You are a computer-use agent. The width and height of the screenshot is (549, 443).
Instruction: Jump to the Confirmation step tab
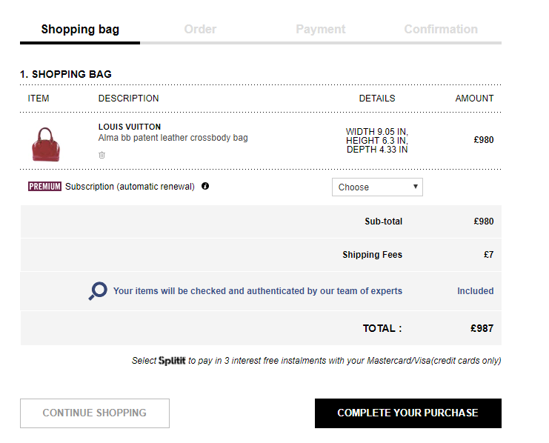point(441,30)
